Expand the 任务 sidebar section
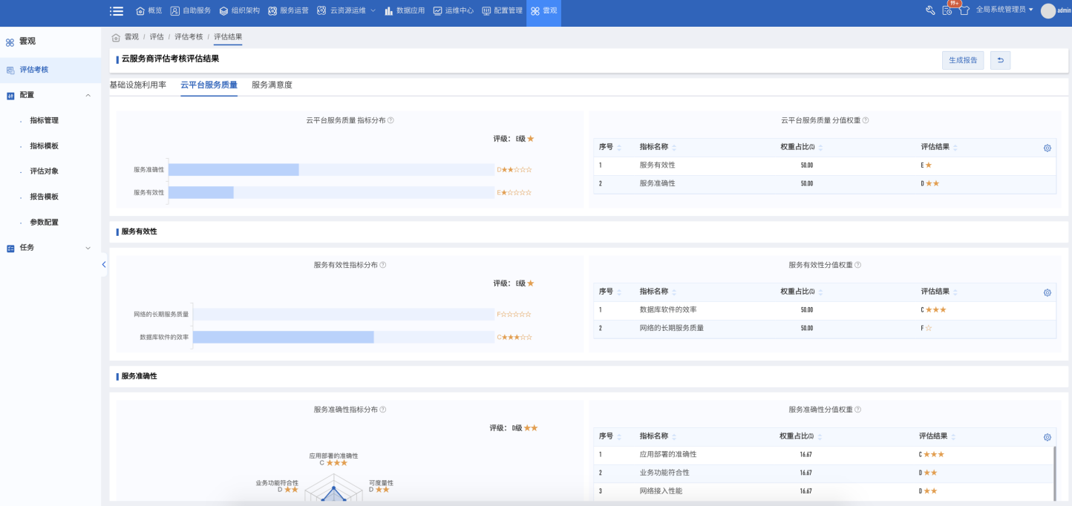The width and height of the screenshot is (1072, 506). pos(88,248)
